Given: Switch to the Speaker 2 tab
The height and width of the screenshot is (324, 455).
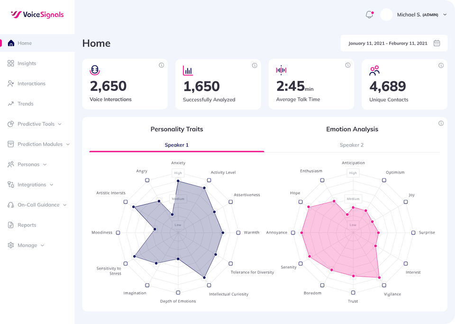Looking at the screenshot, I should [x=352, y=145].
